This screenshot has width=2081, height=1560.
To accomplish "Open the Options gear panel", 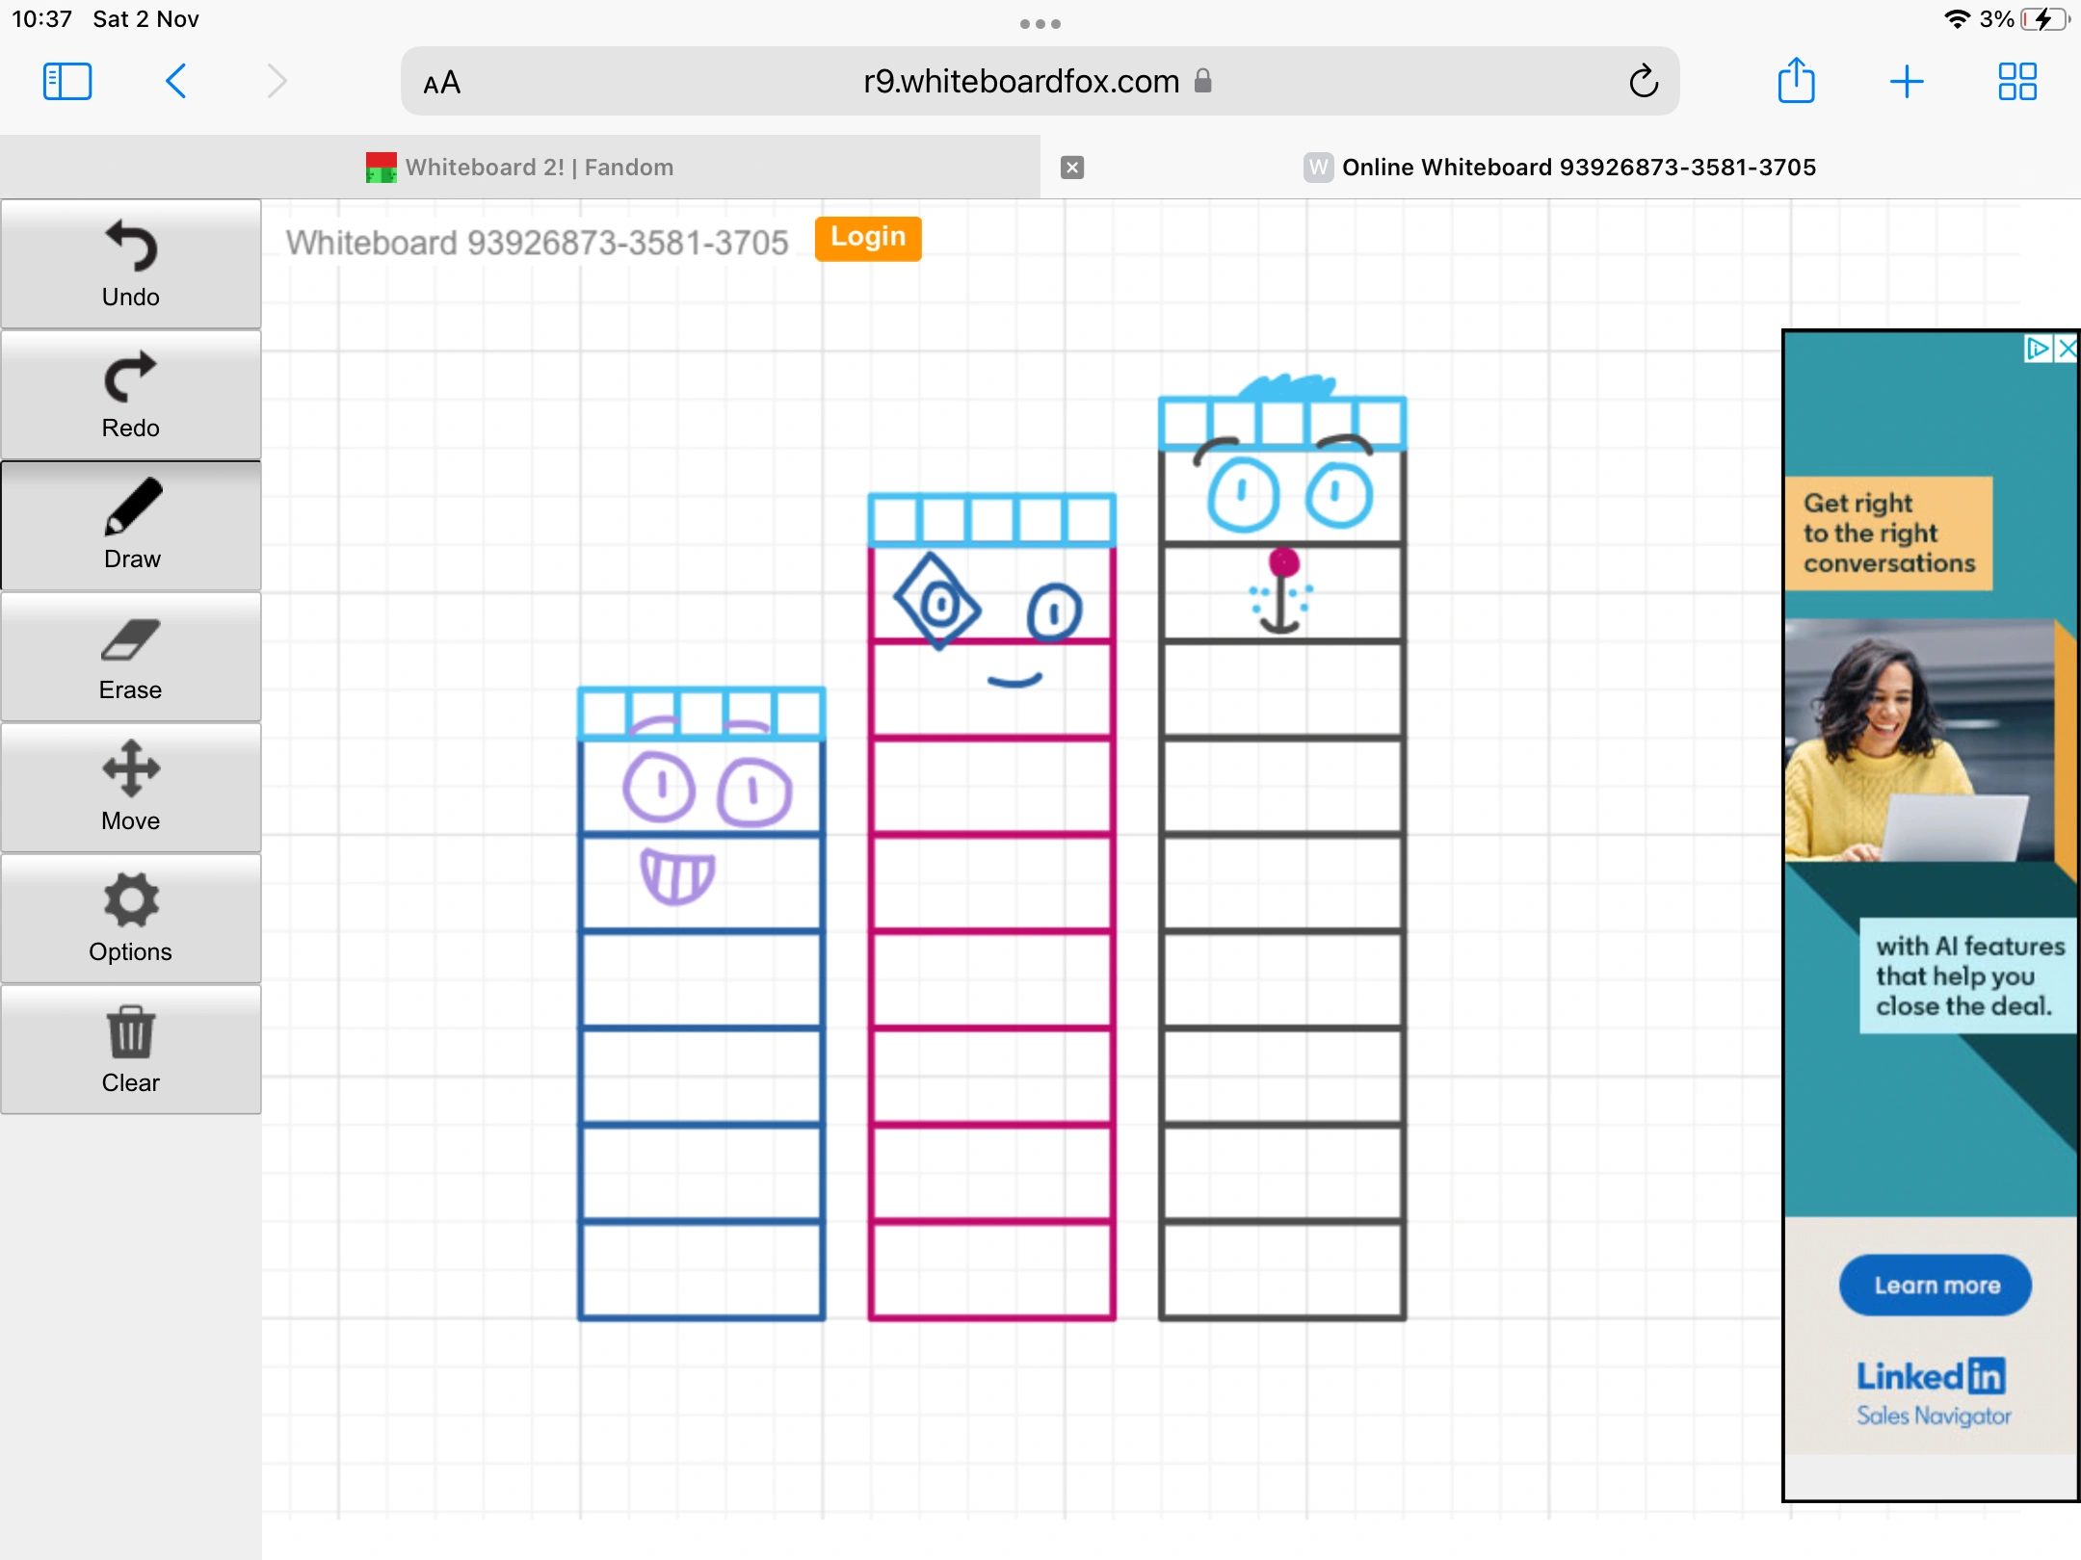I will 130,919.
